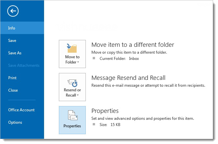
Task: Open the Move to Folder dropdown button
Action: pyautogui.click(x=72, y=54)
